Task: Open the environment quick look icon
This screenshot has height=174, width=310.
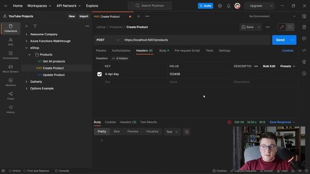Action: 304,16
